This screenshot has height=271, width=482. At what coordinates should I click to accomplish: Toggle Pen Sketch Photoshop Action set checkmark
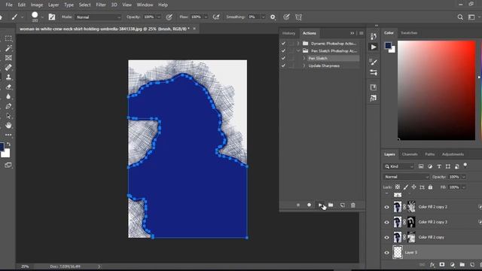283,50
